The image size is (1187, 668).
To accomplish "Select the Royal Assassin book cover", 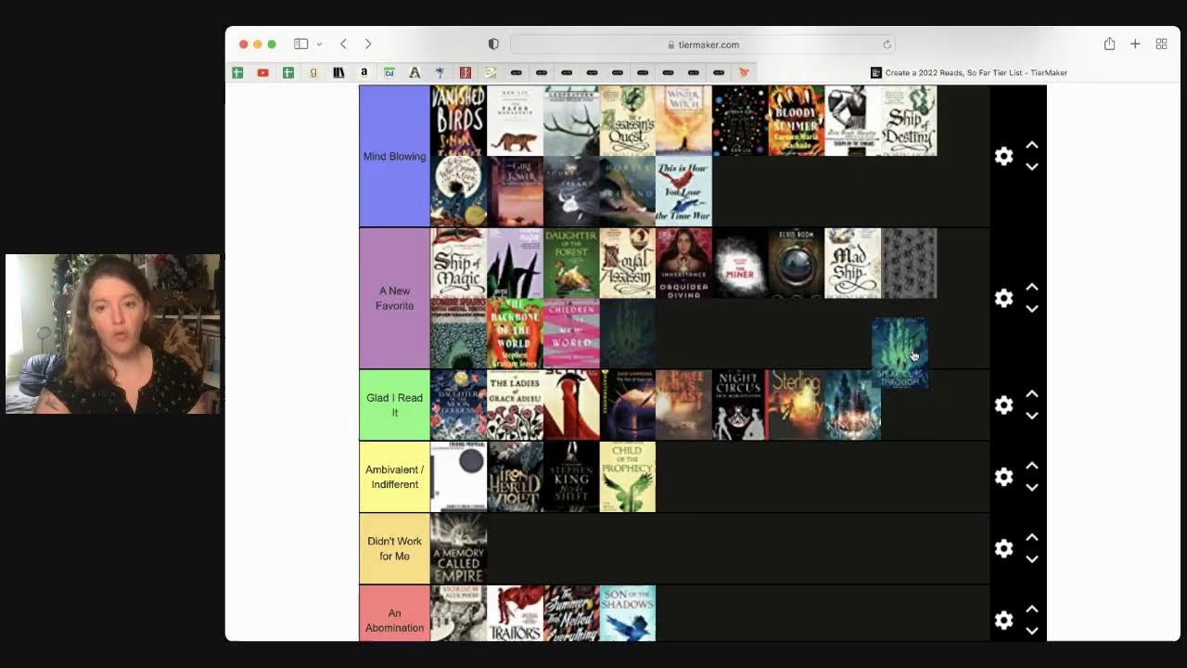I will point(627,263).
